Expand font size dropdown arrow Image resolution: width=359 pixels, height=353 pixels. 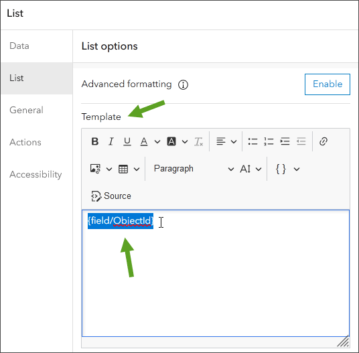coord(259,169)
